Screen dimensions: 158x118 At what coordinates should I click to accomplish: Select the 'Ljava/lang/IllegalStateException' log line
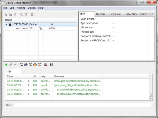77,85
